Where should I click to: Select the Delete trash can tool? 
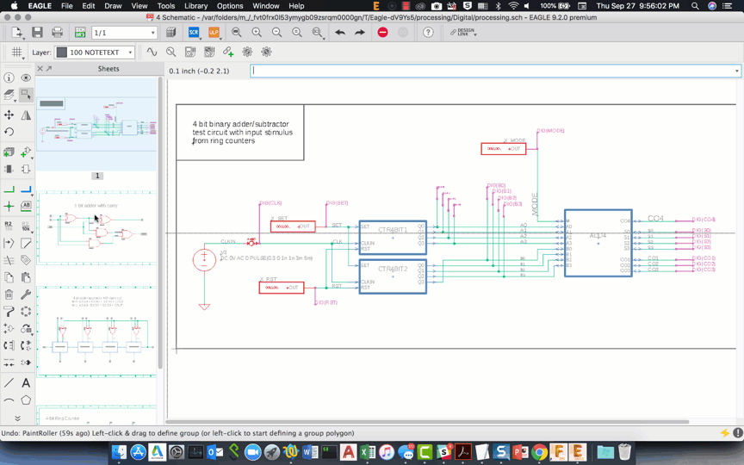coord(9,294)
